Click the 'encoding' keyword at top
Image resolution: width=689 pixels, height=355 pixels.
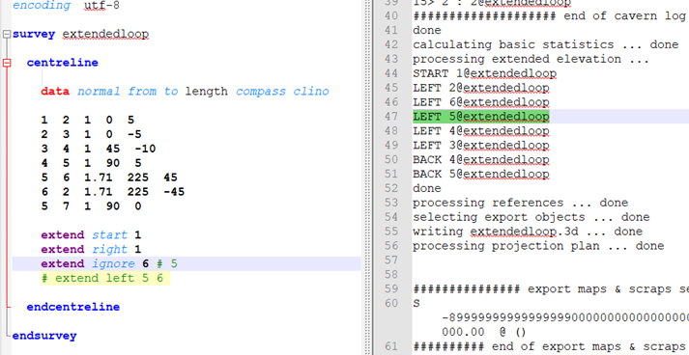(41, 6)
